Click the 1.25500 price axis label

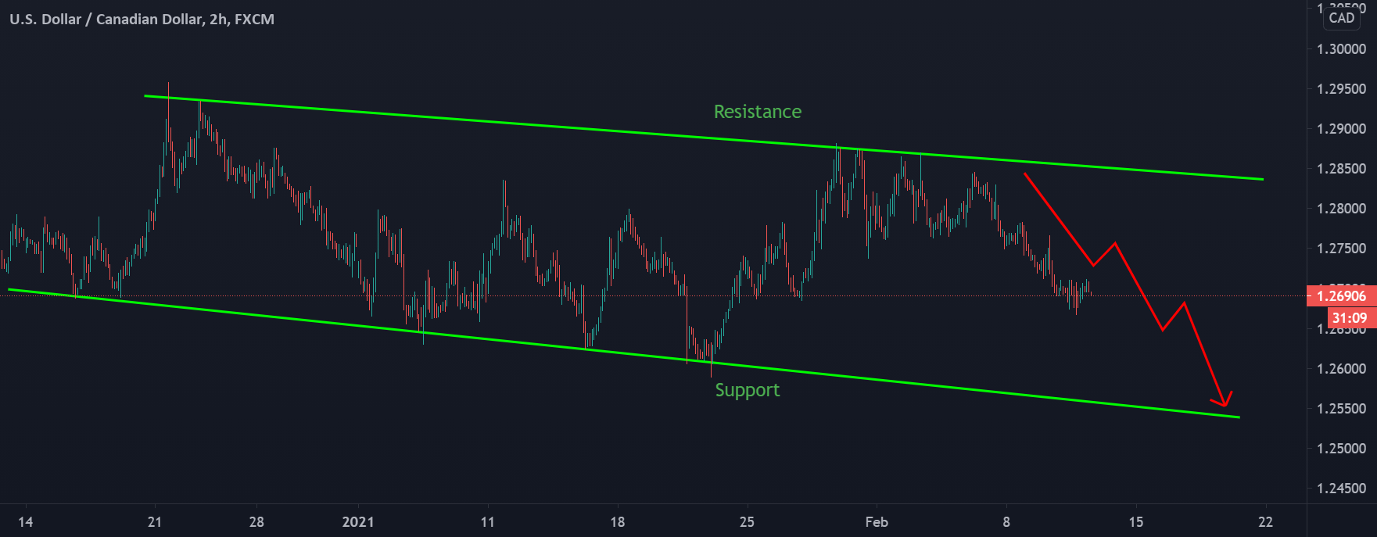1341,409
